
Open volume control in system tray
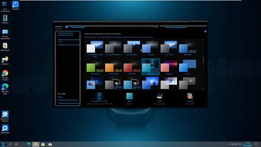(x=236, y=144)
